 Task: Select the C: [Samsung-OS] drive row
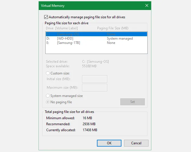click(96, 34)
